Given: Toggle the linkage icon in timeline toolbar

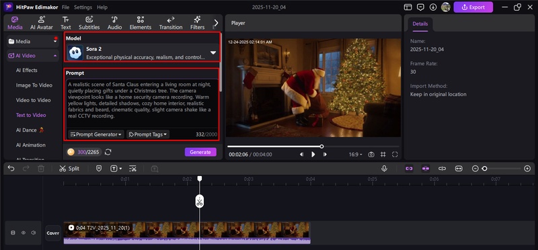Looking at the screenshot, I should [442, 169].
